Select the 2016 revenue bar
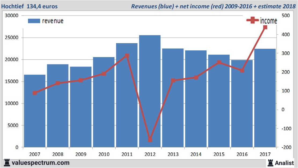298x168 pixels. 242,104
